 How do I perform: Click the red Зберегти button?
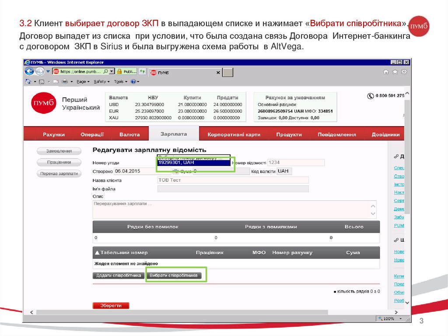pos(111,305)
